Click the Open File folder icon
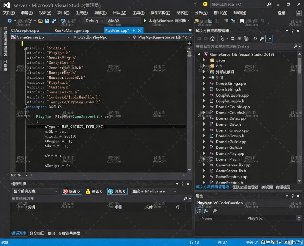The height and width of the screenshot is (246, 304). [x=40, y=21]
